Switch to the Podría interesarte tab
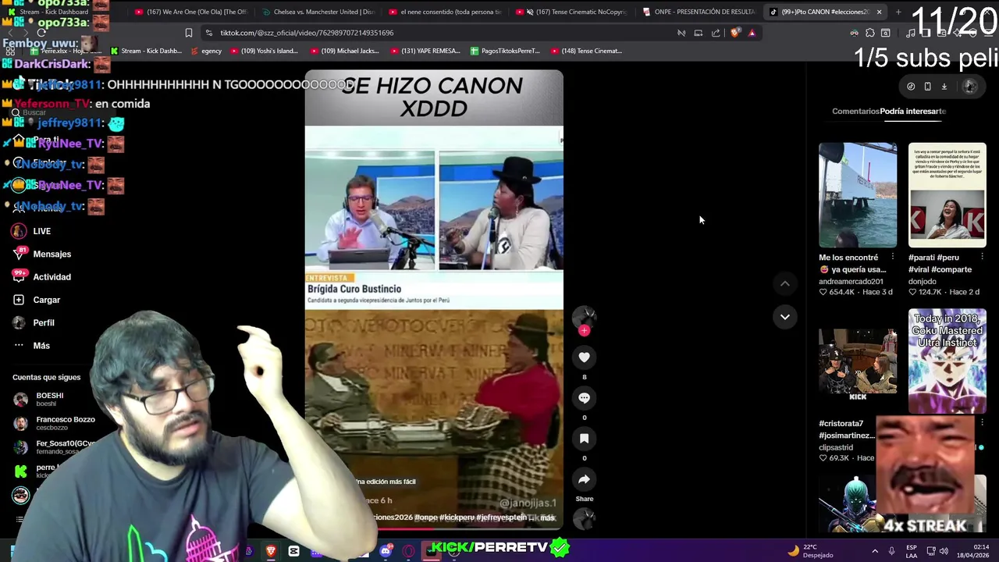Image resolution: width=999 pixels, height=562 pixels. coord(913,111)
